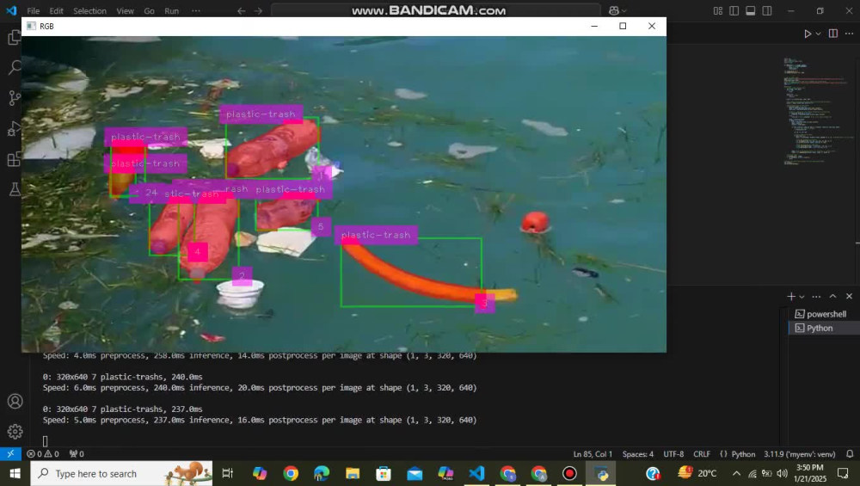Open the Run and Debug view
Screen dimensions: 860x486
(x=13, y=129)
